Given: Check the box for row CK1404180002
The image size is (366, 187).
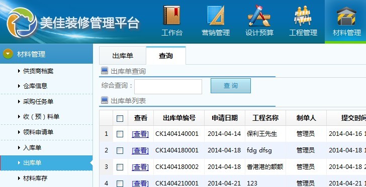Looking at the screenshot, I should pos(120,167).
